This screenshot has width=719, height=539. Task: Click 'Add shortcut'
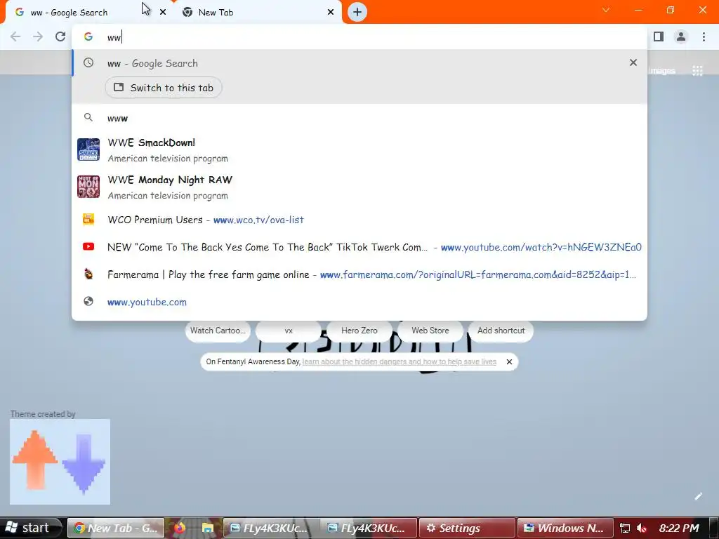tap(501, 331)
